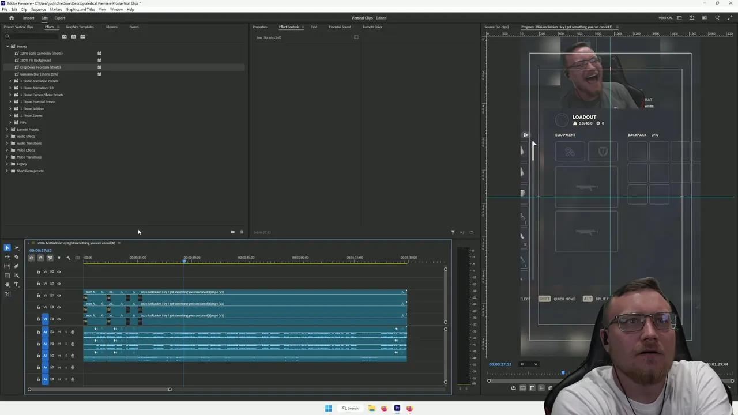This screenshot has width=738, height=415.
Task: Click the timeline playhead at 27 seconds
Action: coord(184,262)
